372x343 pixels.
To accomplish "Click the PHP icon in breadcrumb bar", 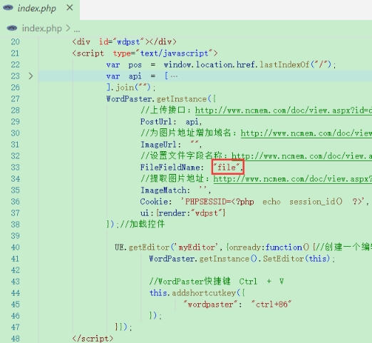I will [12, 28].
